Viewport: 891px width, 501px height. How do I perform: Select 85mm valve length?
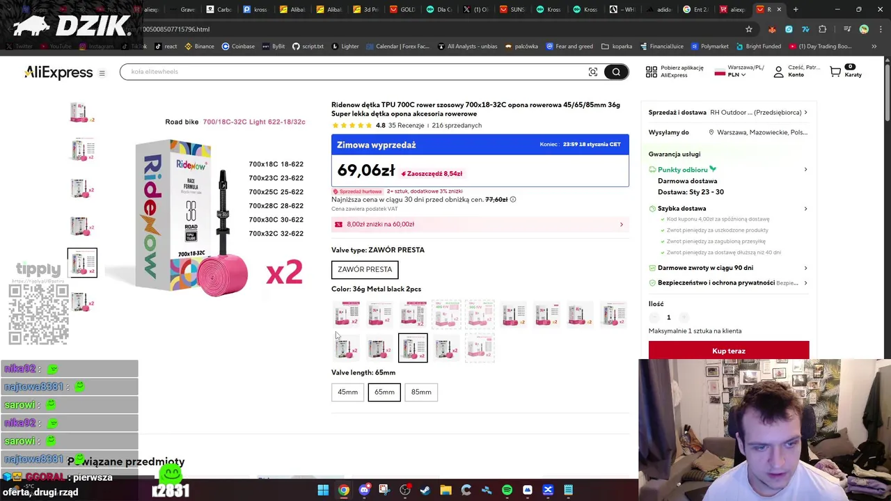[x=421, y=392]
